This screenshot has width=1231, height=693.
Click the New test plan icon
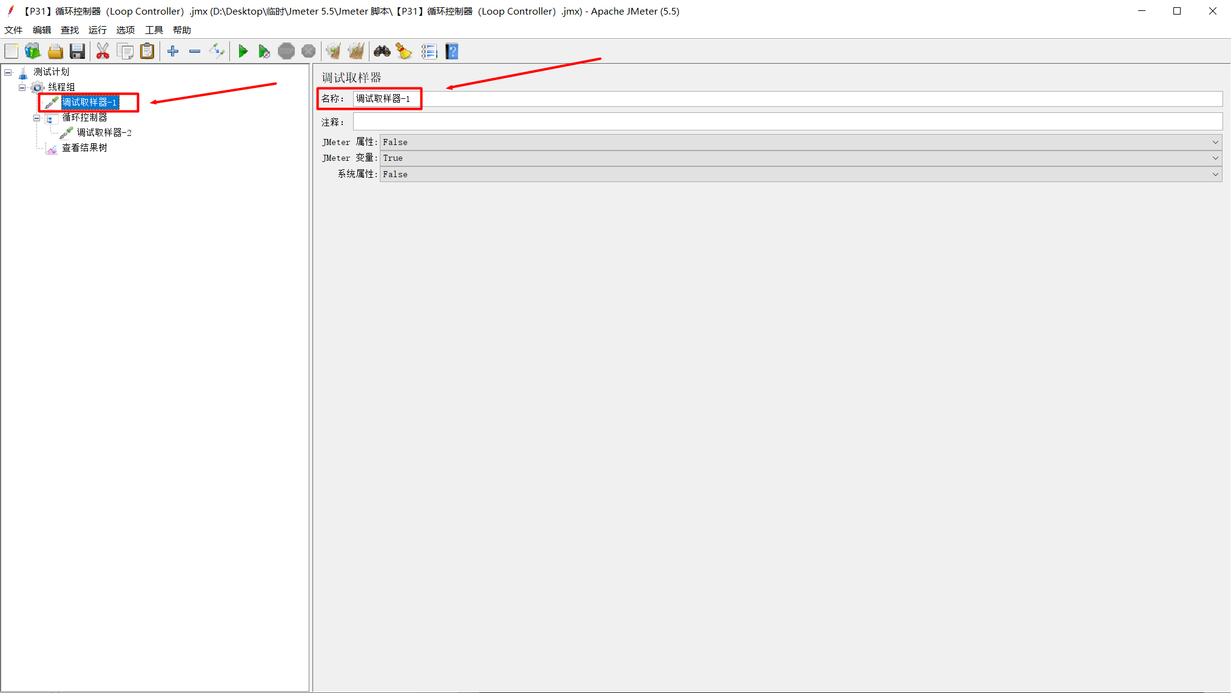(x=12, y=52)
